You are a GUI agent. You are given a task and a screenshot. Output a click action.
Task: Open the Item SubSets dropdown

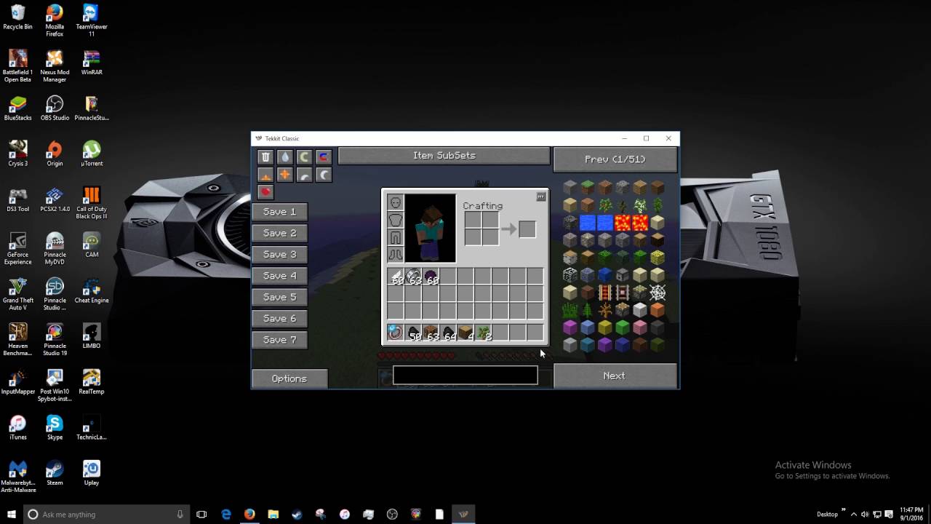pyautogui.click(x=444, y=156)
